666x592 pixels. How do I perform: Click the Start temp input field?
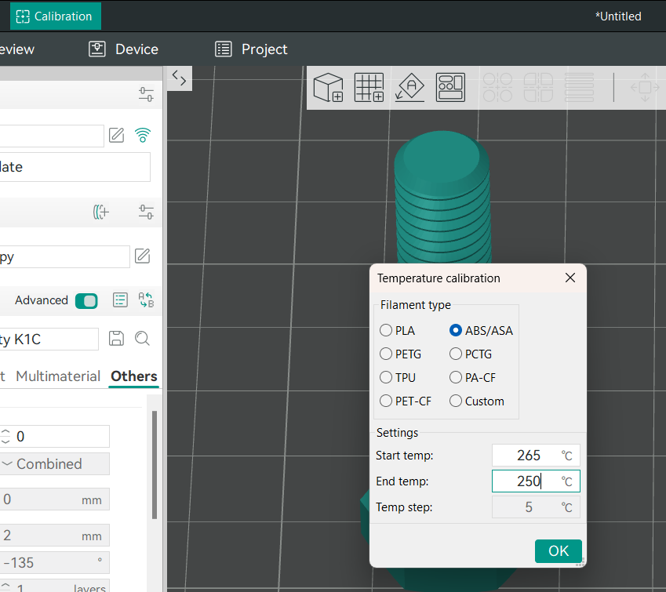click(x=528, y=456)
